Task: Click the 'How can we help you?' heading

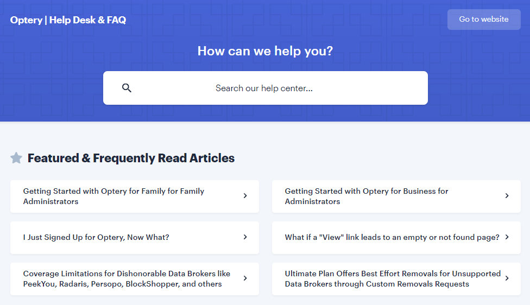Action: point(265,51)
